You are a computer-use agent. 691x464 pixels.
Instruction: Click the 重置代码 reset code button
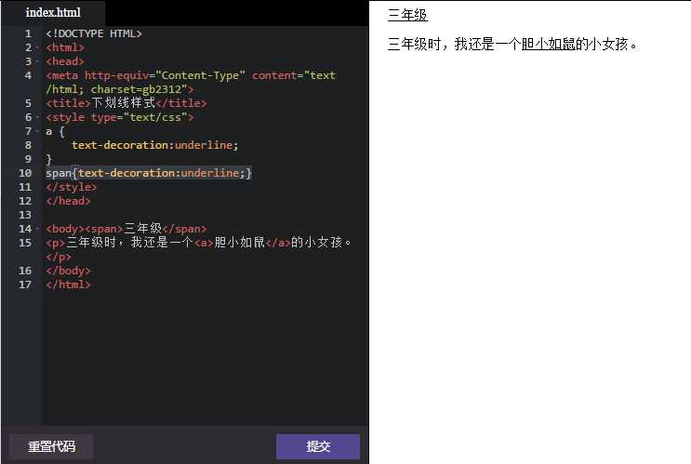click(51, 446)
